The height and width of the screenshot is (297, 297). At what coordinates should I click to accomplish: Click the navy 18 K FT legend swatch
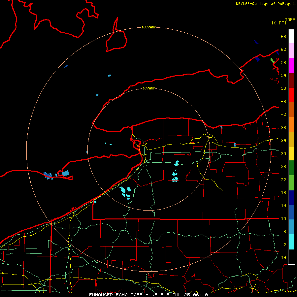291,198
